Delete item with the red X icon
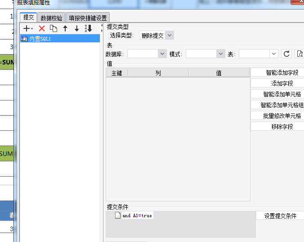The width and height of the screenshot is (304, 242). 42,28
